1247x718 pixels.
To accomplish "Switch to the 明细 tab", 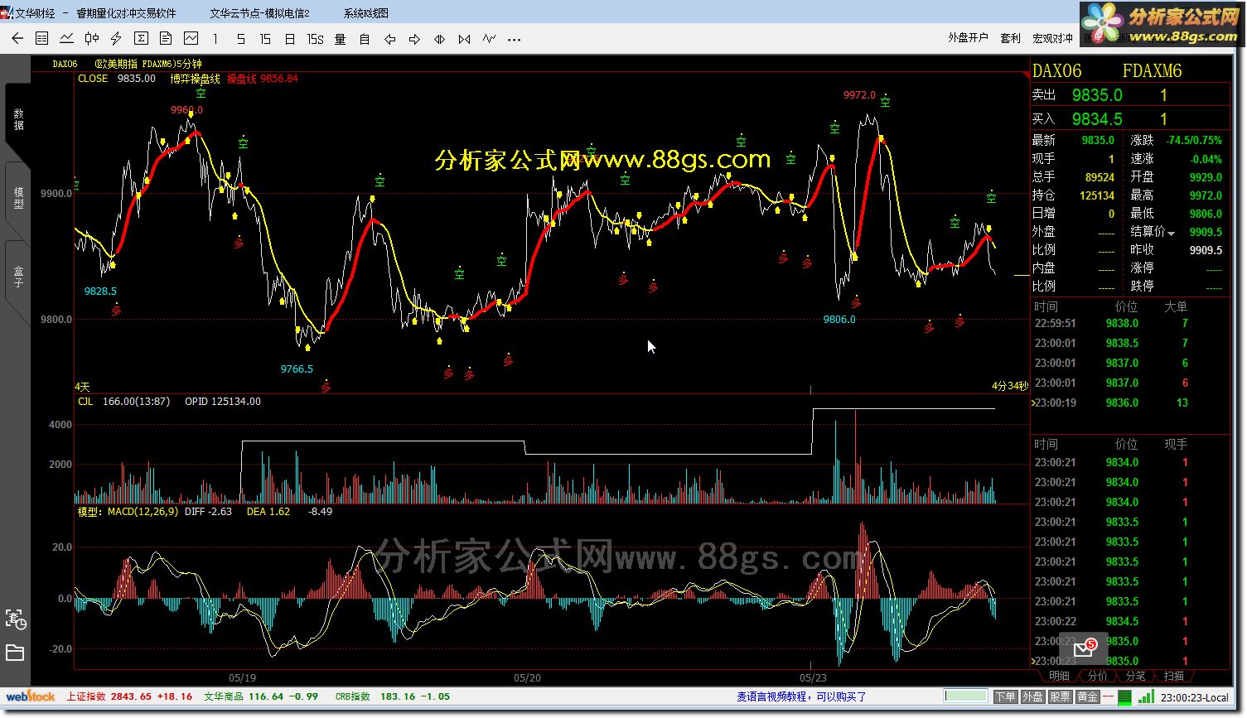I will [1059, 676].
